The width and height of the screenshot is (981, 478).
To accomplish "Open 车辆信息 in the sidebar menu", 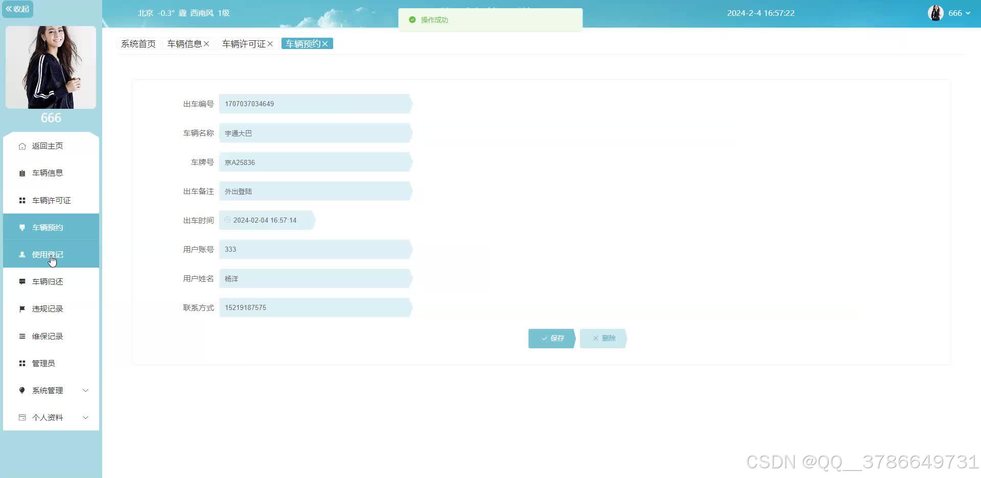I will coord(51,173).
